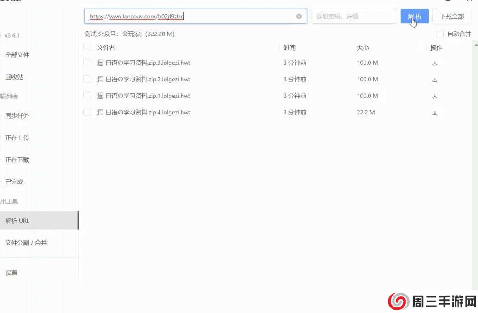
Task: Select checkbox for zip.4.lolgezi.hwt file
Action: click(87, 113)
